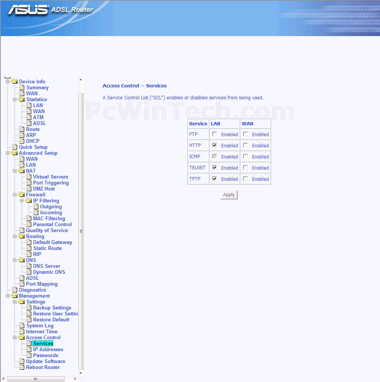Screen dimensions: 380x382
Task: Go to Dynamic DNS settings
Action: click(49, 272)
